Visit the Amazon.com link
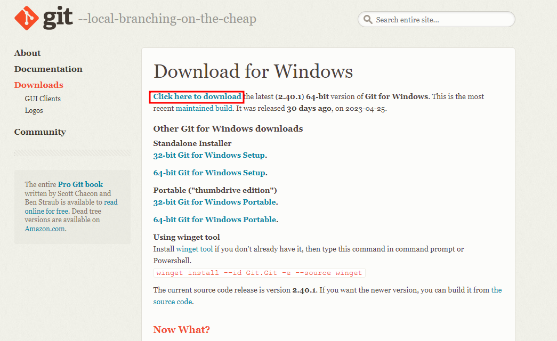 tap(45, 229)
